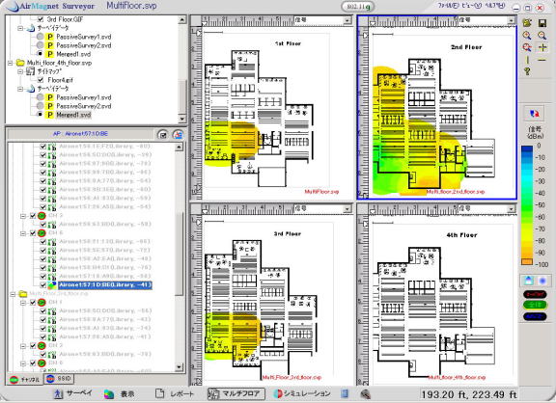This screenshot has width=556, height=403.
Task: Click the red-blue signal display icon above legend
Action: (535, 114)
